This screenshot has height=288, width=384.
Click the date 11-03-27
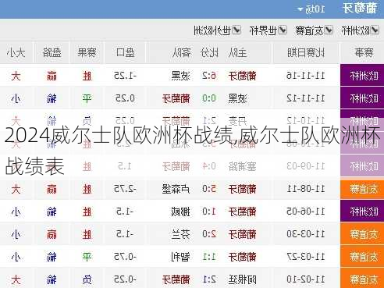point(306,257)
